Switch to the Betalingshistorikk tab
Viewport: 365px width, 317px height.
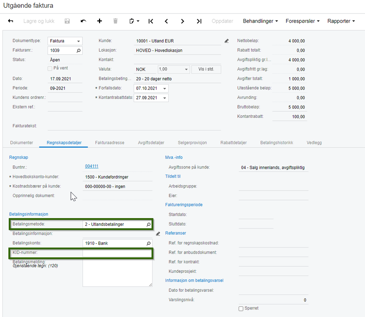click(x=277, y=143)
